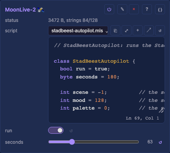Viewport: 170px width, 153px height.
Task: Click the 'class StadBeestAutopilot' code line
Action: tap(94, 61)
